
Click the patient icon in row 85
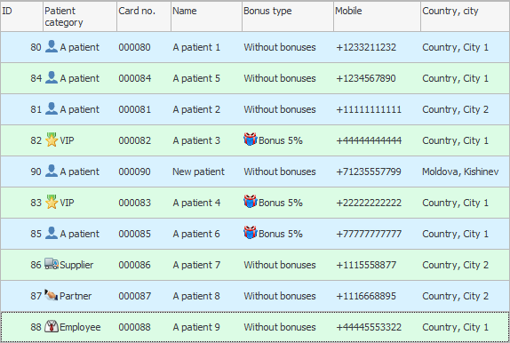(x=52, y=233)
